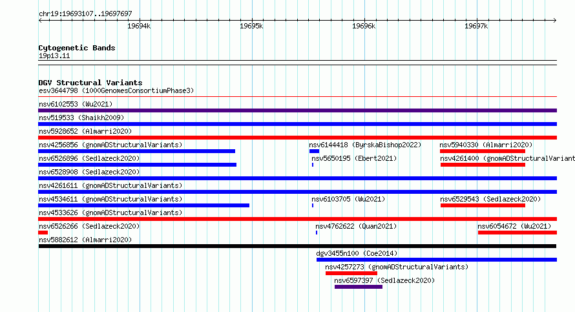The height and width of the screenshot is (312, 575).
Task: Click the red bar under nsv4261400
Action: pos(483,165)
